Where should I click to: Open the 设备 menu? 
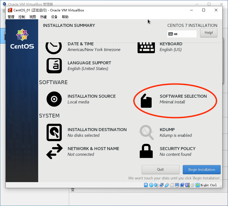pos(54,17)
